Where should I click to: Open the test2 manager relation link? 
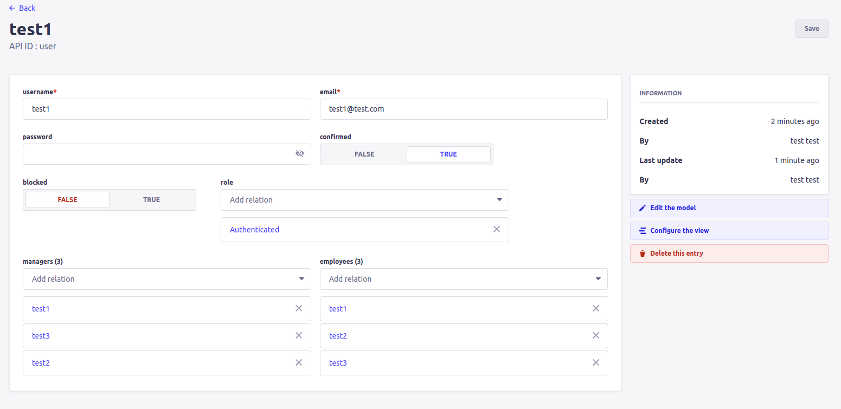click(41, 362)
